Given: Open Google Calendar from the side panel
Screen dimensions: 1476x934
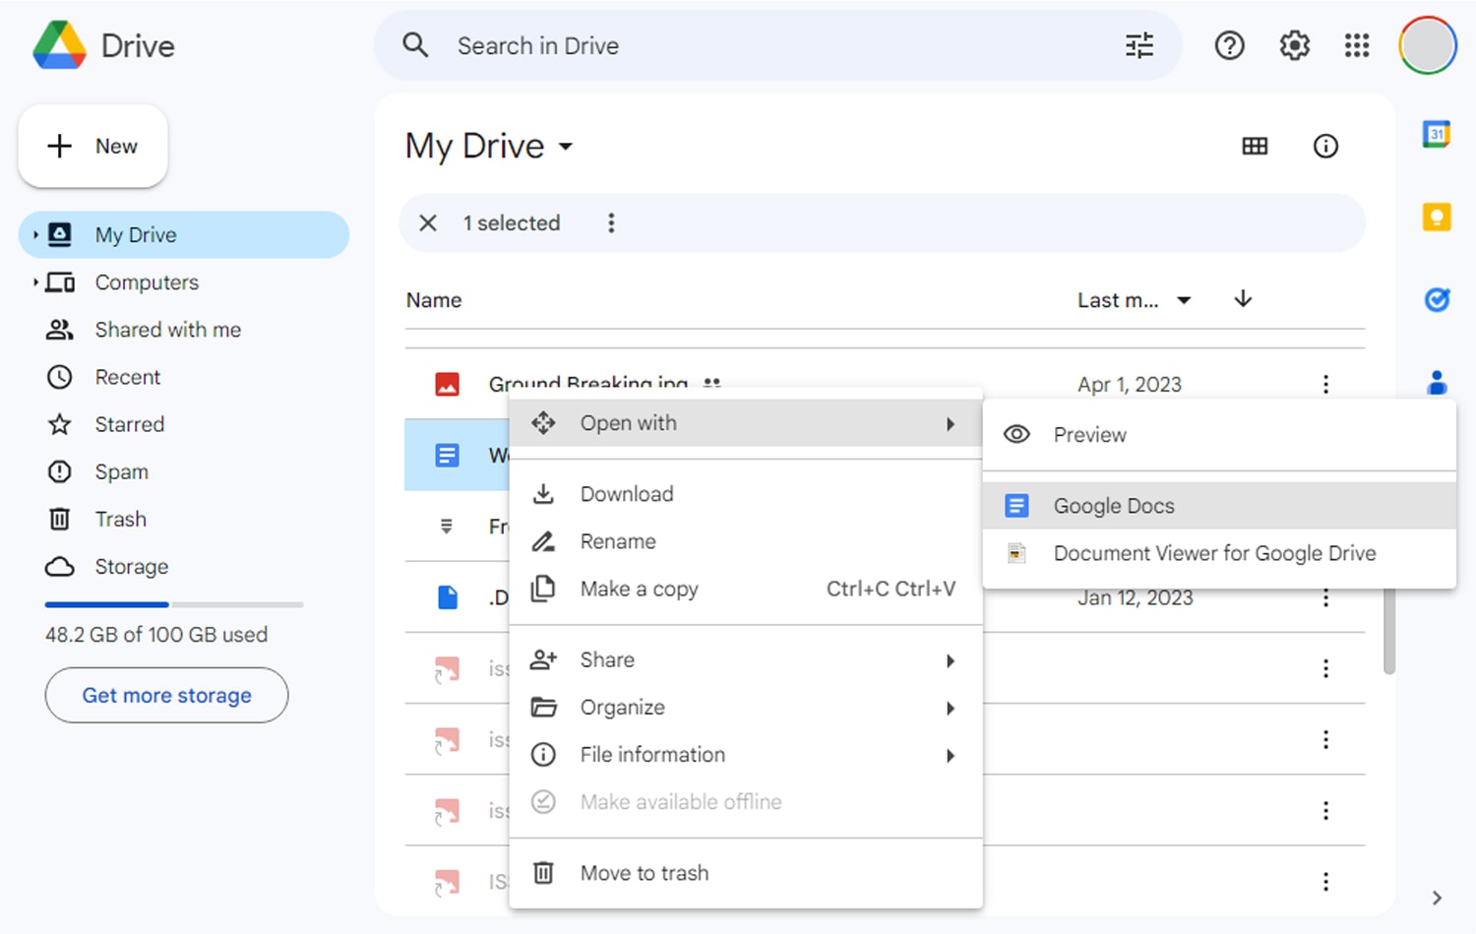Looking at the screenshot, I should pyautogui.click(x=1438, y=134).
